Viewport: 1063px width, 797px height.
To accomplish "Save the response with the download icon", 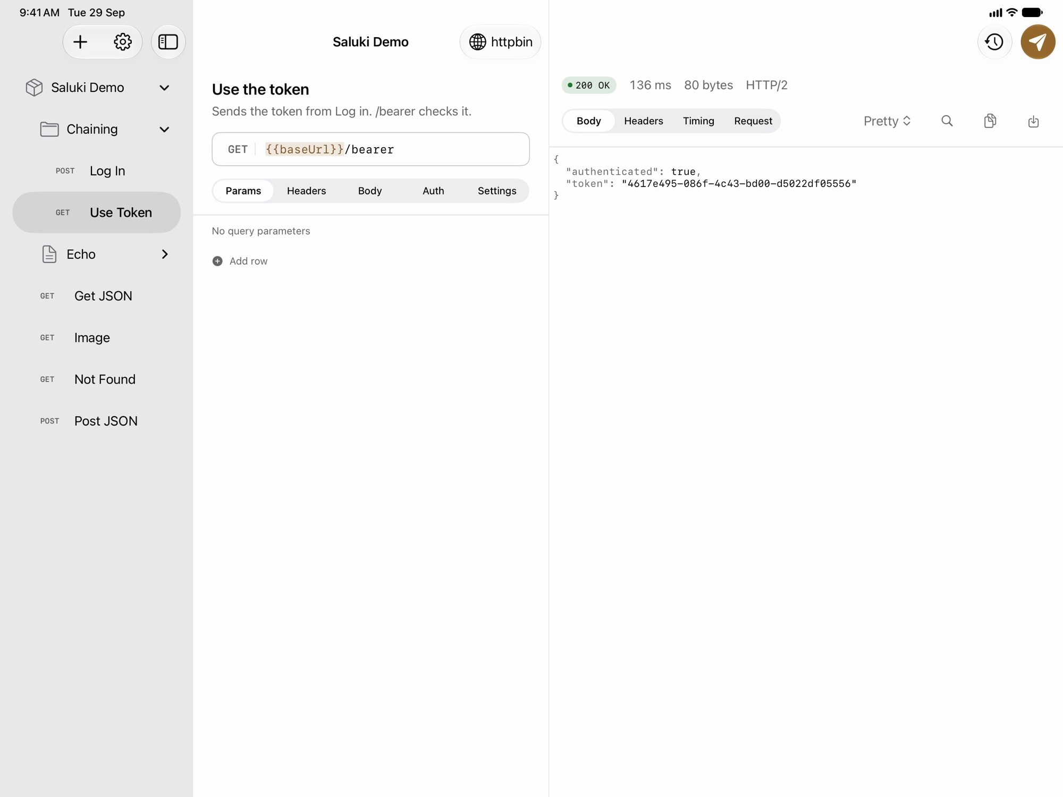I will (x=1033, y=121).
